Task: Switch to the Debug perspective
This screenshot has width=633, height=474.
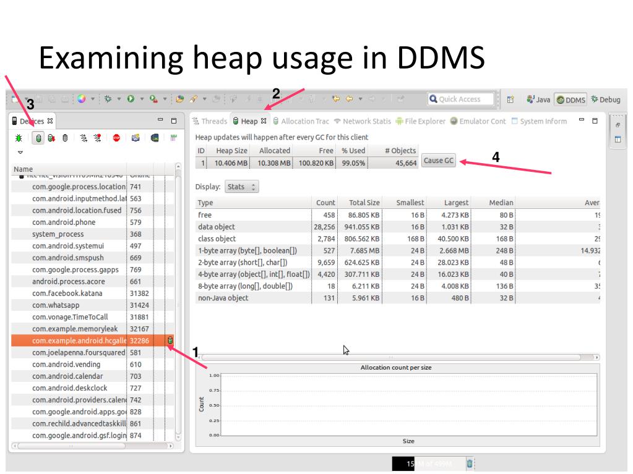Action: click(606, 99)
